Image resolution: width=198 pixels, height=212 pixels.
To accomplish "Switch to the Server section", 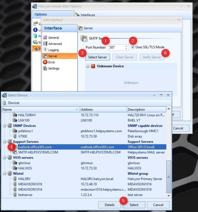I will click(53, 56).
